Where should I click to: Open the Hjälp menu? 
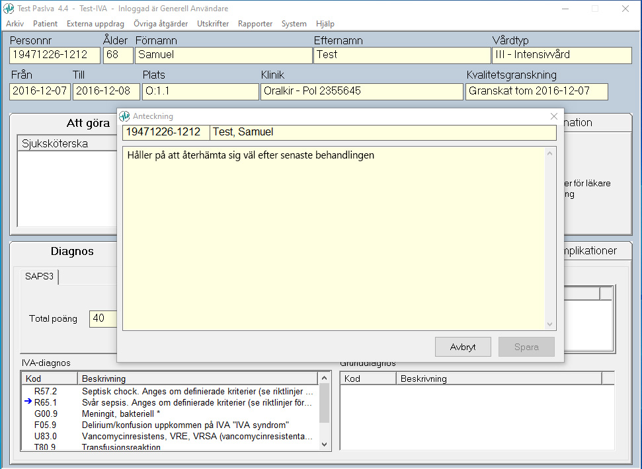[x=325, y=24]
